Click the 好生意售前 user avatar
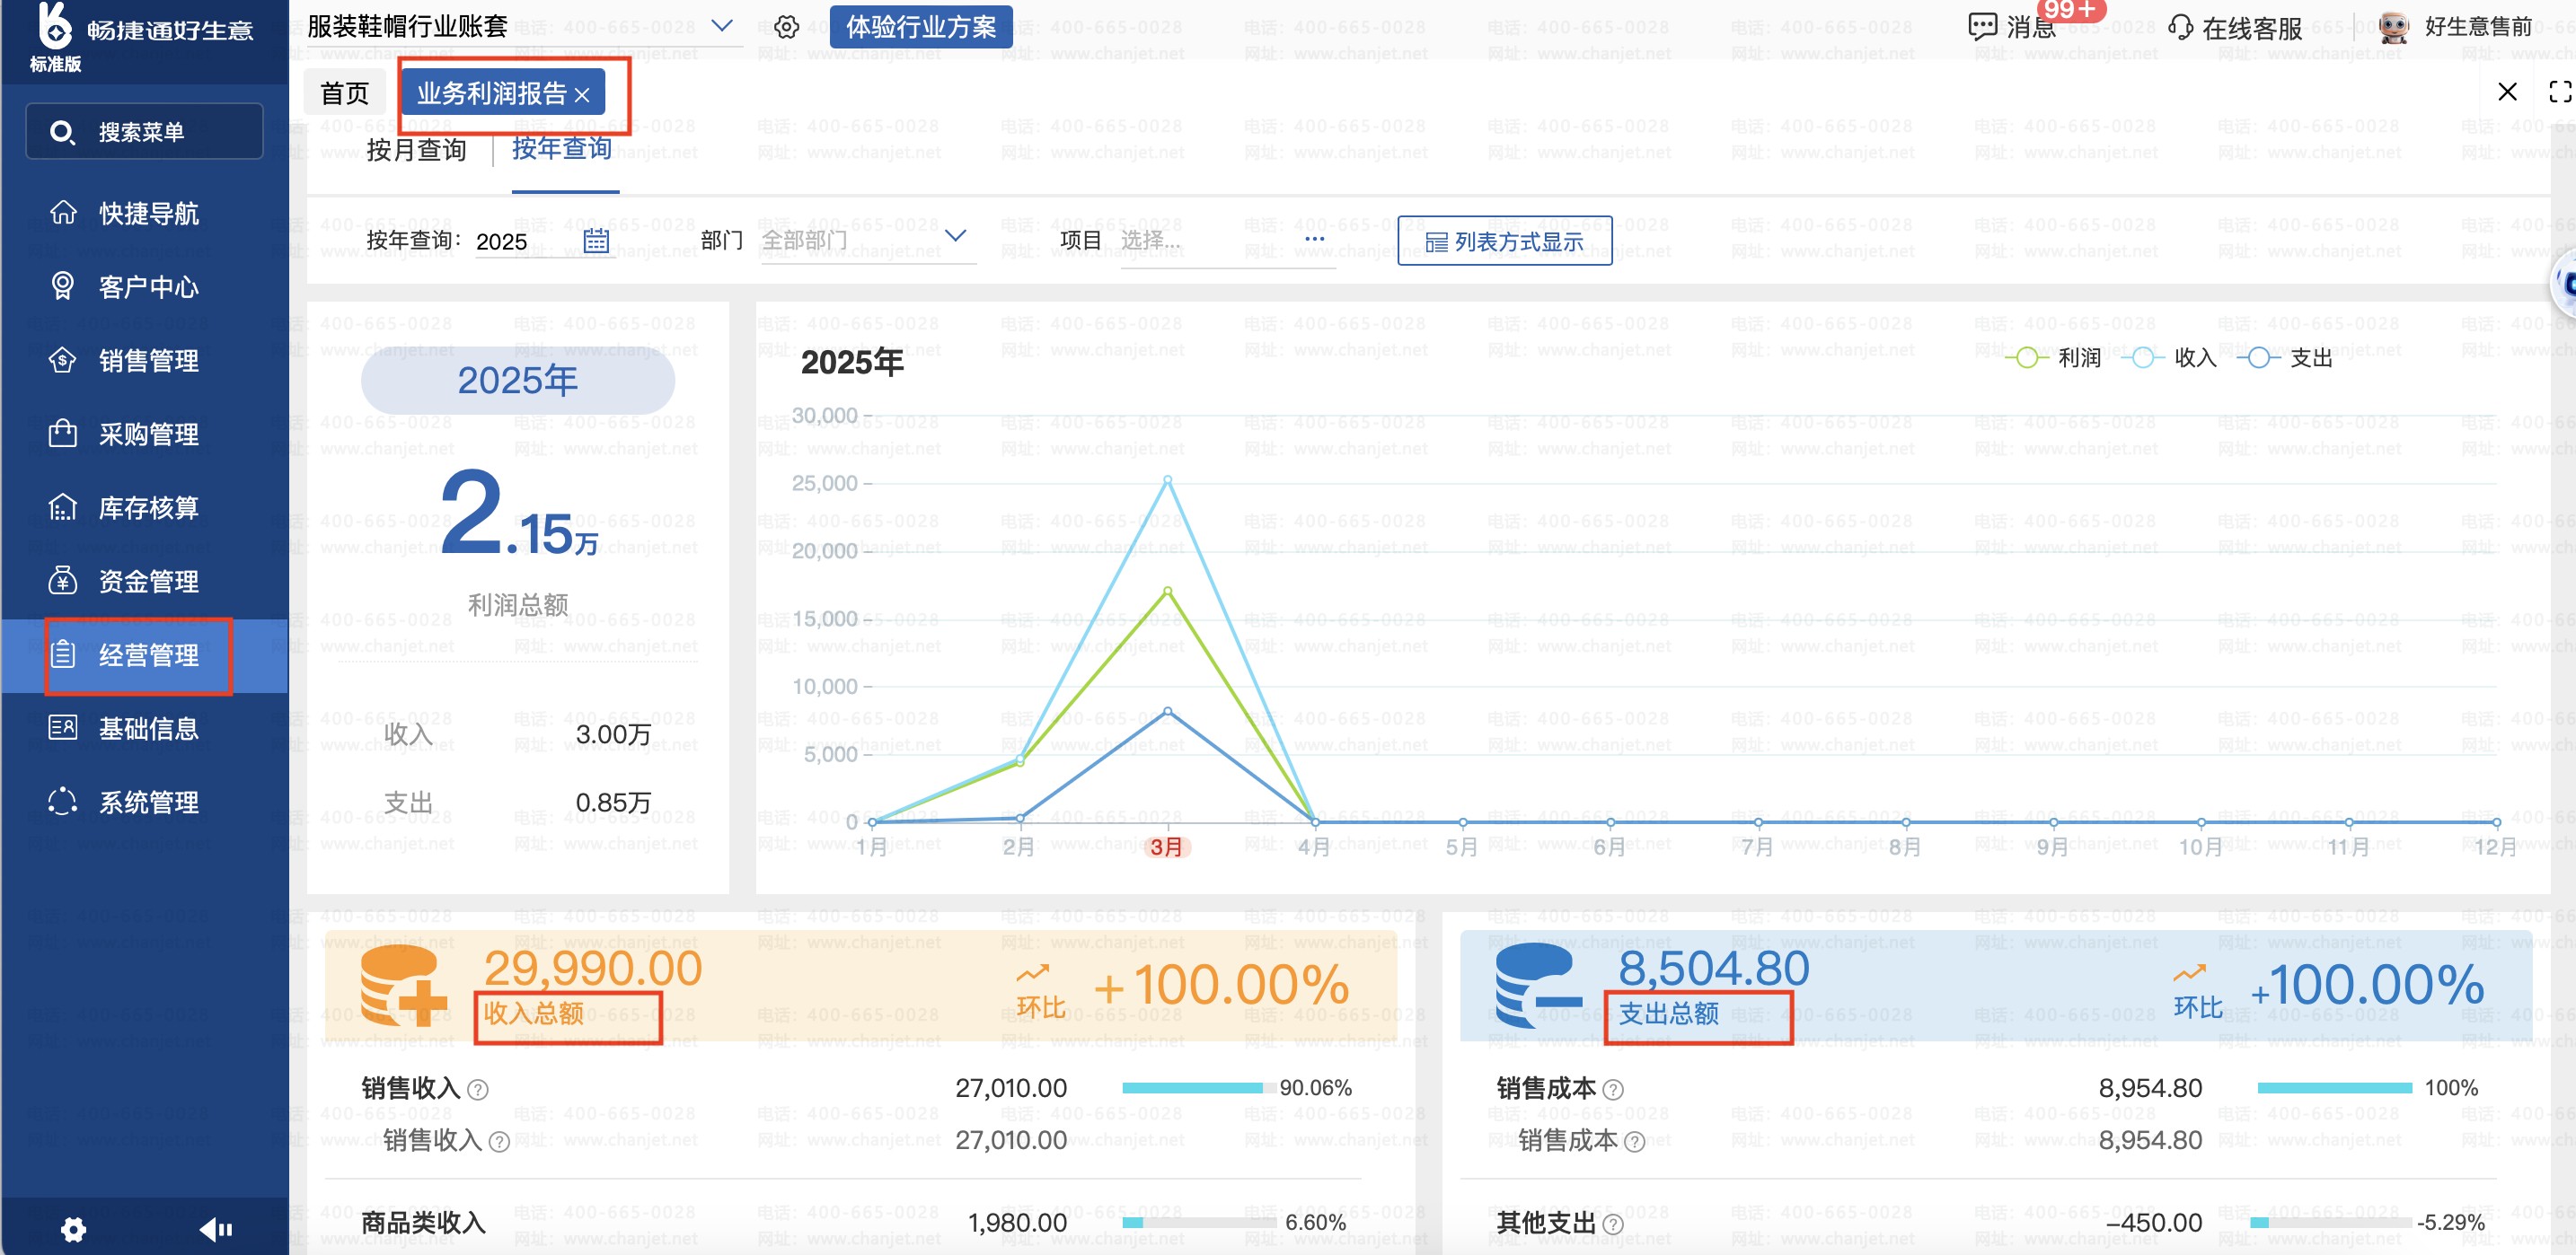 point(2394,27)
